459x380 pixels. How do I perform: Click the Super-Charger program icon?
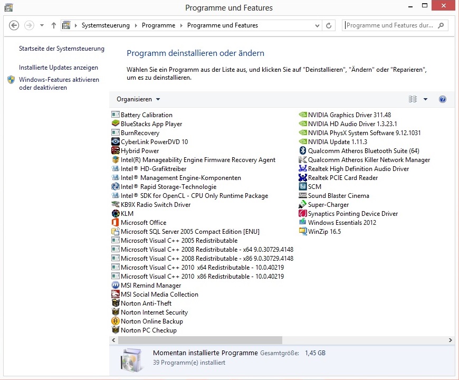pos(303,204)
